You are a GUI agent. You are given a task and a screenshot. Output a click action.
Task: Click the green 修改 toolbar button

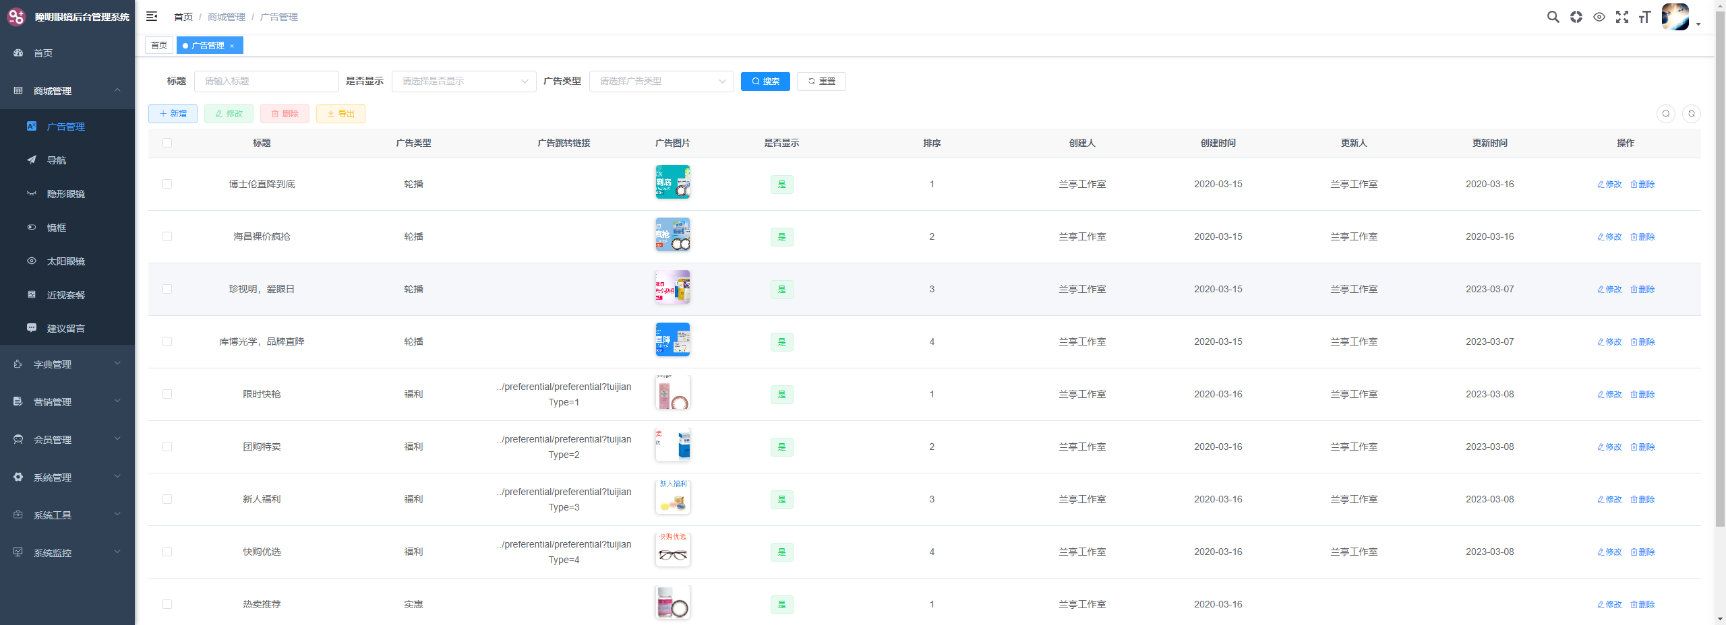[229, 114]
